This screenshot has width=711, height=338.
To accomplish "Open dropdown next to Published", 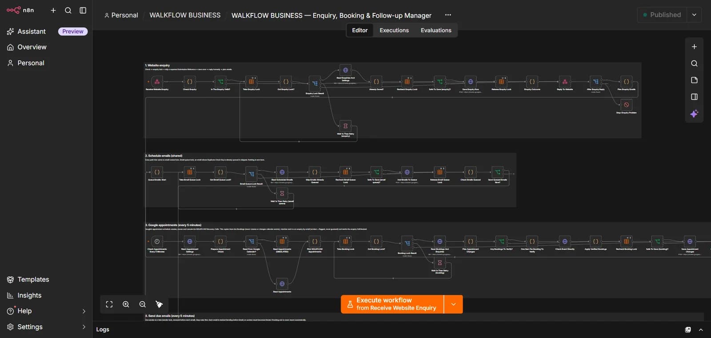I will point(694,15).
